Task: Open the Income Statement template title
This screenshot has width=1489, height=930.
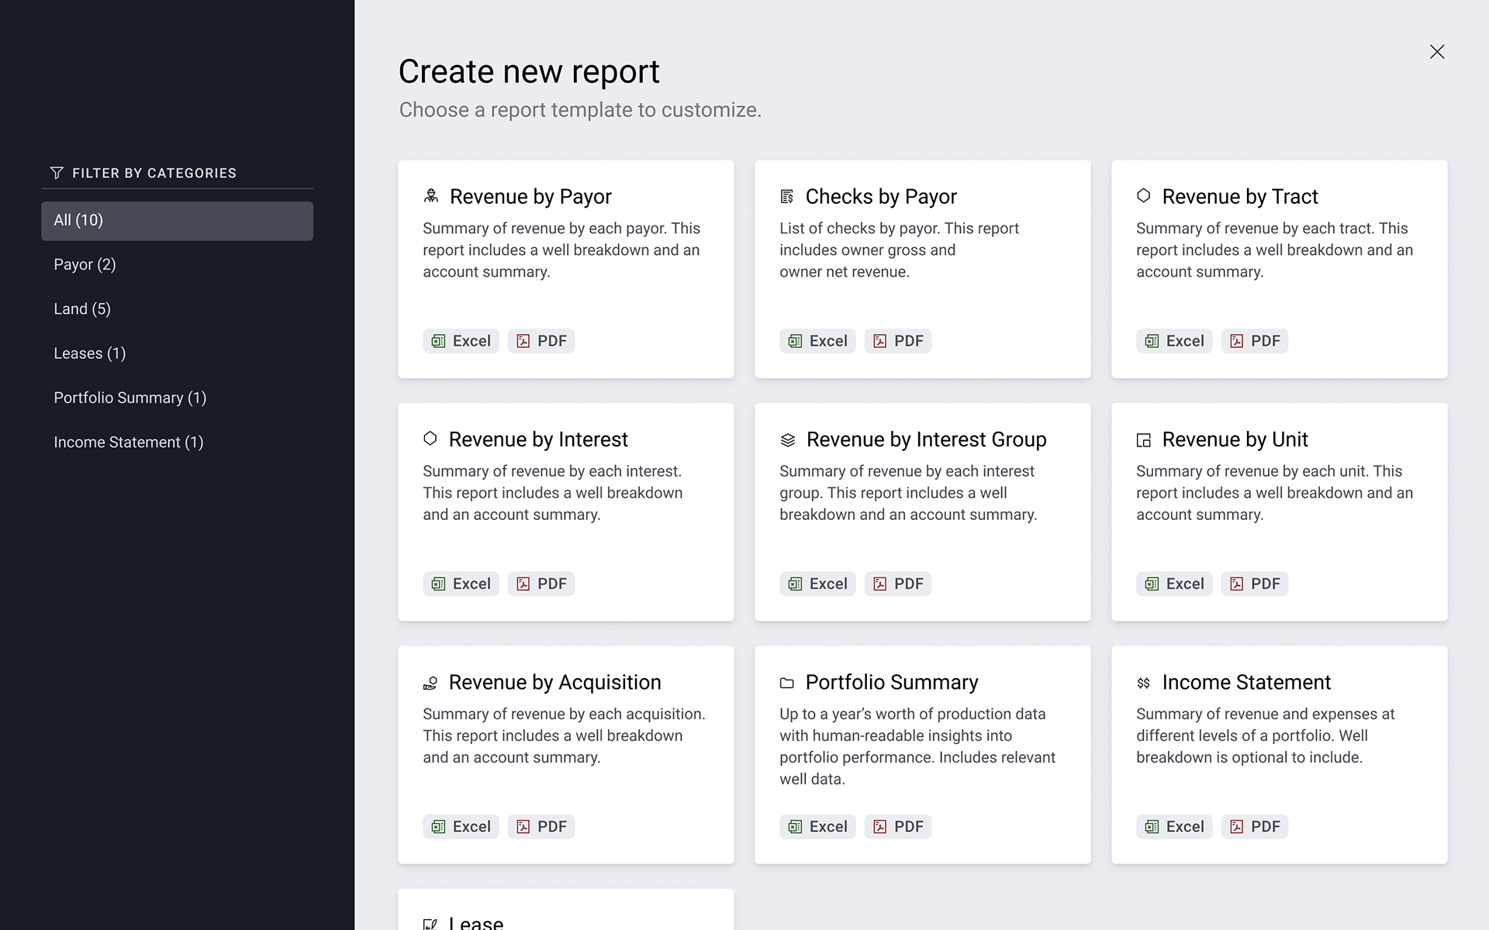Action: 1246,682
